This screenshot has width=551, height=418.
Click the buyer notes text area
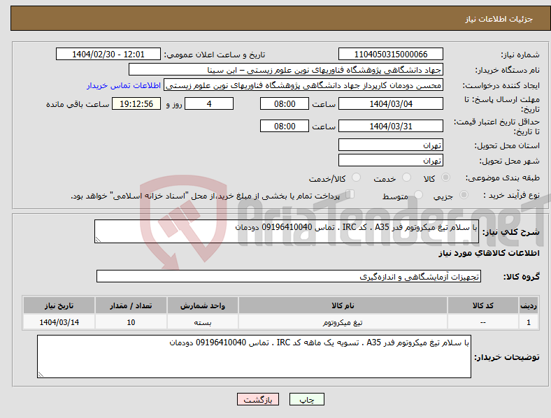pyautogui.click(x=254, y=356)
